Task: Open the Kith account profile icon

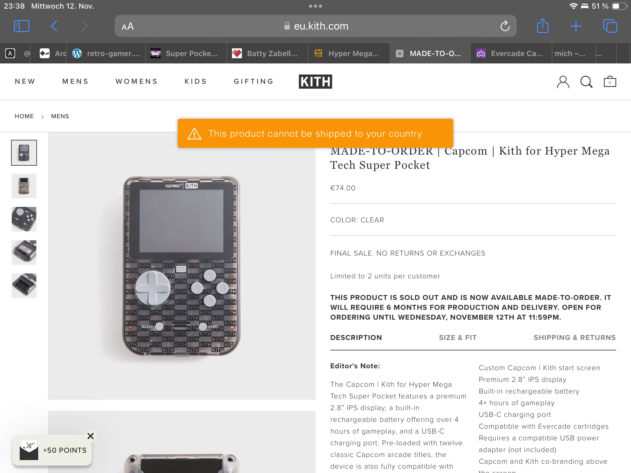Action: (x=563, y=82)
